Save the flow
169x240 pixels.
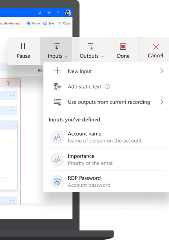point(49,23)
